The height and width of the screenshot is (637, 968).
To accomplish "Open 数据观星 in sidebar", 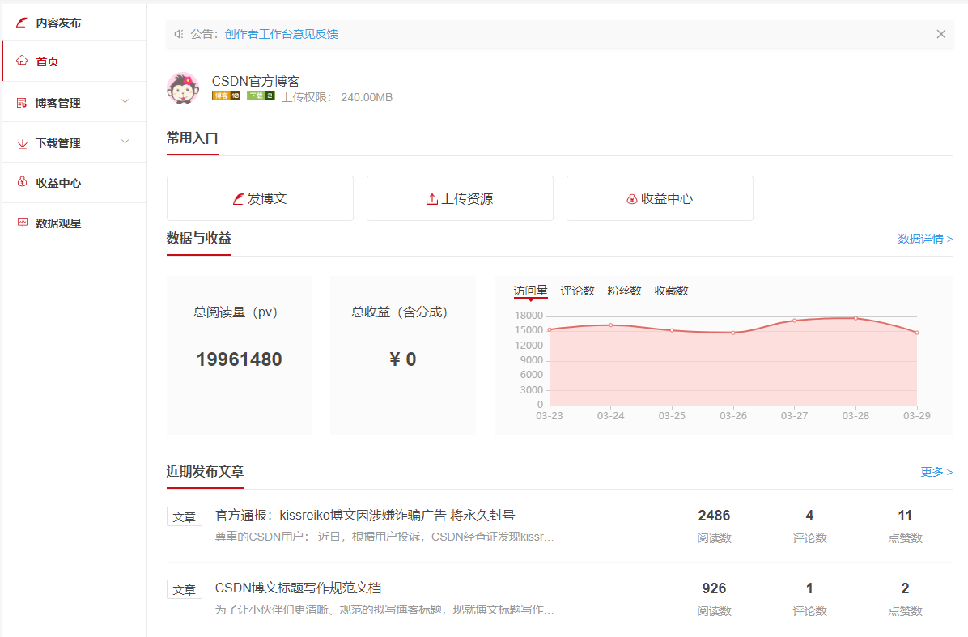I will tap(74, 223).
